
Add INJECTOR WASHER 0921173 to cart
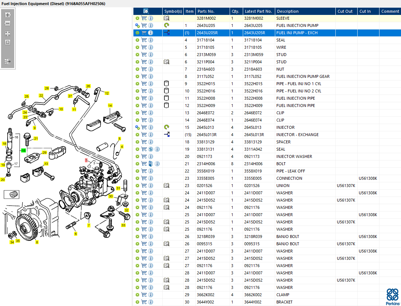[x=144, y=156]
